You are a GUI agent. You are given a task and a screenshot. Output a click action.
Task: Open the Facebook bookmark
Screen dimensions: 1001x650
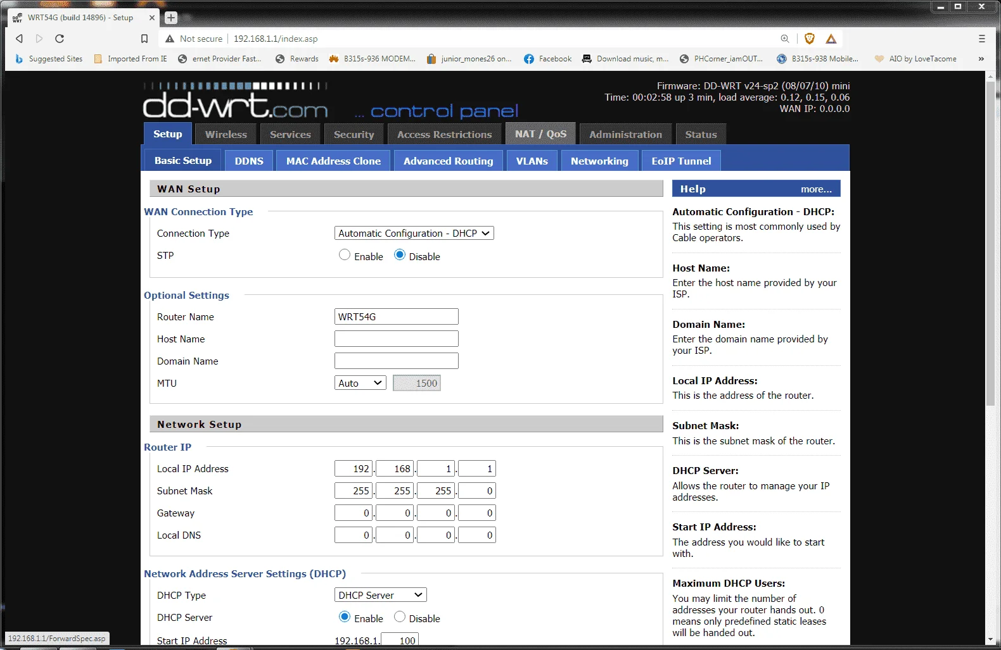(x=548, y=59)
